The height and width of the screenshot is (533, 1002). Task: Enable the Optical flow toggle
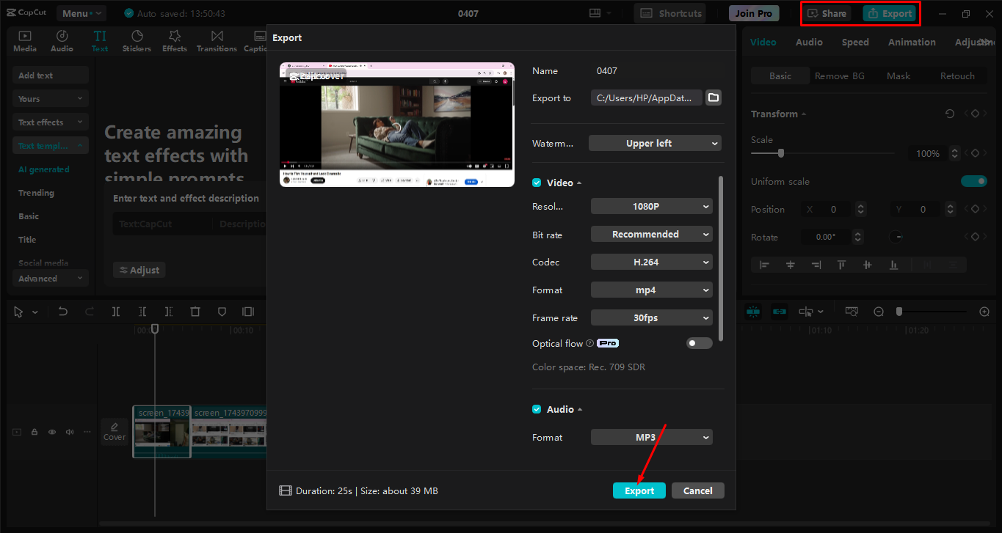pos(699,343)
